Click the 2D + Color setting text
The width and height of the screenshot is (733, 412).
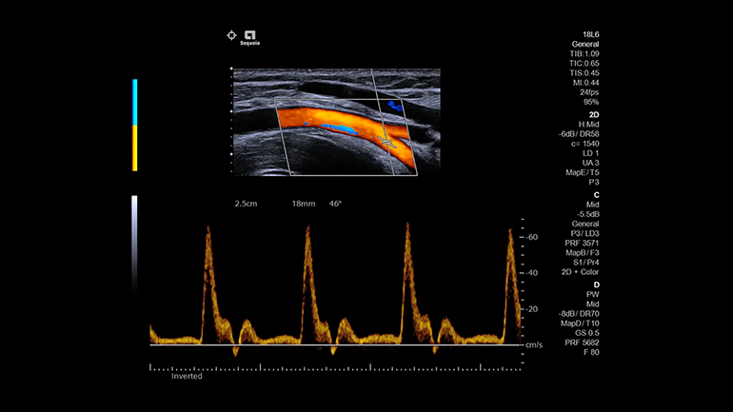580,272
